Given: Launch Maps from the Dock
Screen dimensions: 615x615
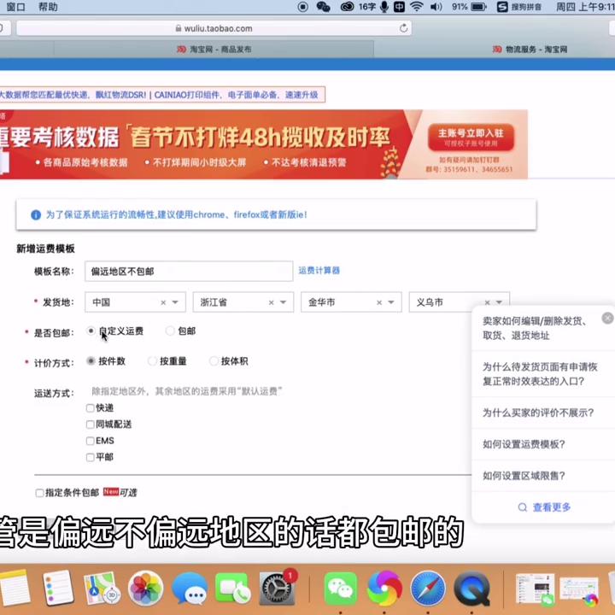Looking at the screenshot, I should (102, 588).
